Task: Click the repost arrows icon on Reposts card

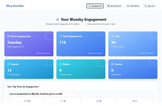Action: pos(9,64)
